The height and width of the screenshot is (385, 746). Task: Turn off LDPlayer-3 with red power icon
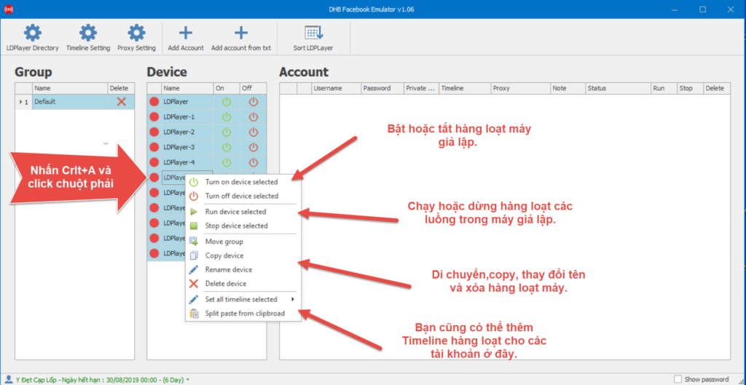(254, 147)
